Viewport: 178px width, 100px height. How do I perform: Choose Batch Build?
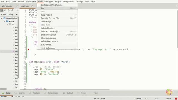(x=57, y=45)
